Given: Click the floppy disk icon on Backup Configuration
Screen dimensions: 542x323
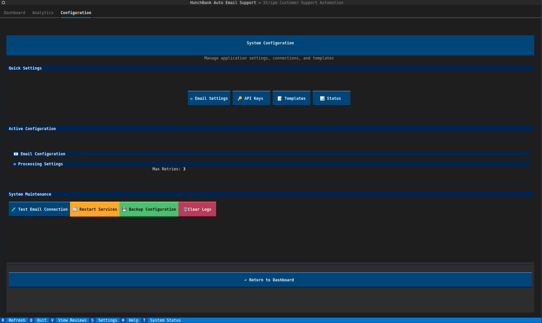Looking at the screenshot, I should (x=124, y=209).
